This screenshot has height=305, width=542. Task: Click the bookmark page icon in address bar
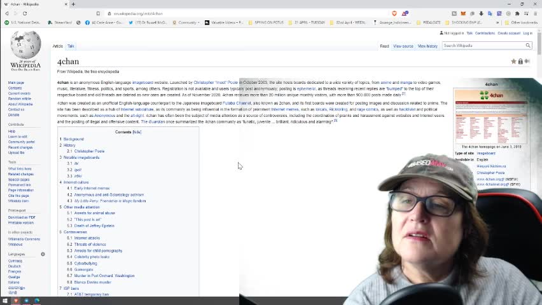pyautogui.click(x=98, y=13)
